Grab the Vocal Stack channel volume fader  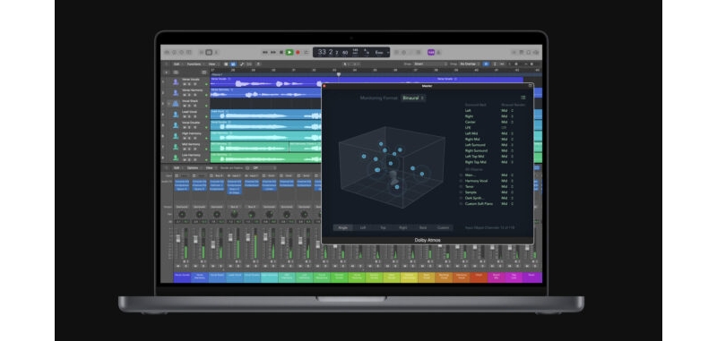213,244
